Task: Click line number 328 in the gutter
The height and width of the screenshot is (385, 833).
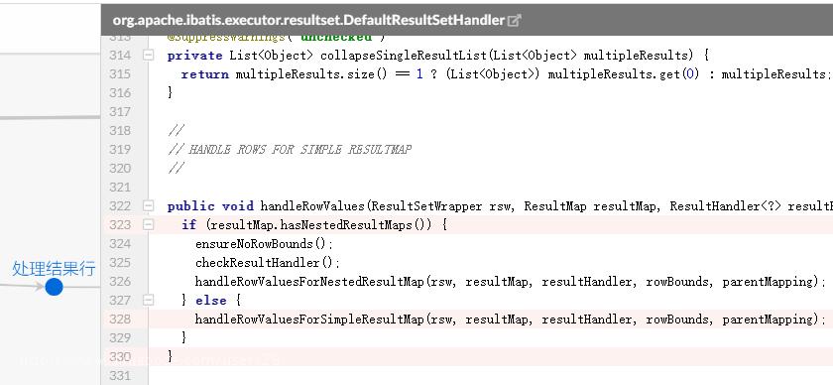Action: tap(120, 320)
